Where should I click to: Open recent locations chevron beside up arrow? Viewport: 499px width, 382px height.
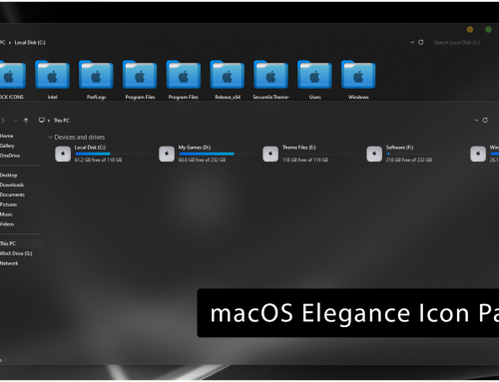[15, 121]
